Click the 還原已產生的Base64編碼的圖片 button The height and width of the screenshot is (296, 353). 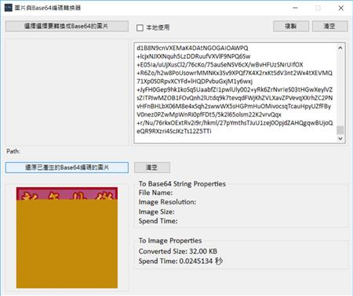pos(67,168)
